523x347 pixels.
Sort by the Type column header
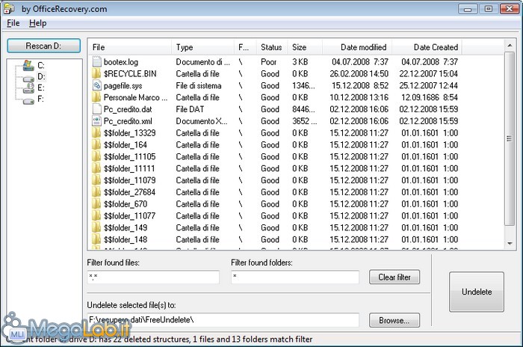click(x=202, y=47)
